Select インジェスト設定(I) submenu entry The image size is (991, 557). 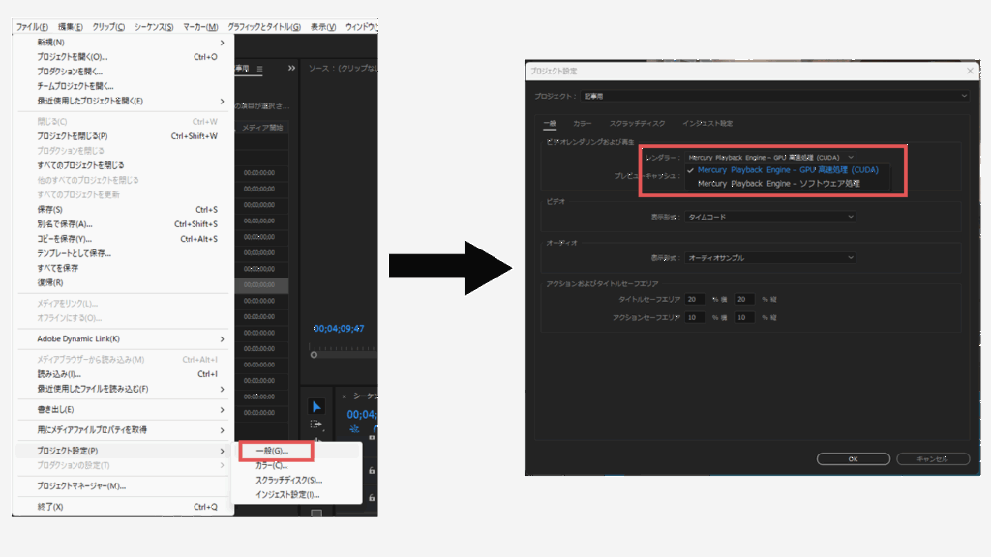pos(286,494)
